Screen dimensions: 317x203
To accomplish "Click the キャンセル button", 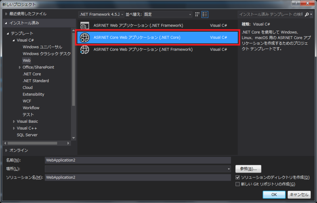I will 299,195.
